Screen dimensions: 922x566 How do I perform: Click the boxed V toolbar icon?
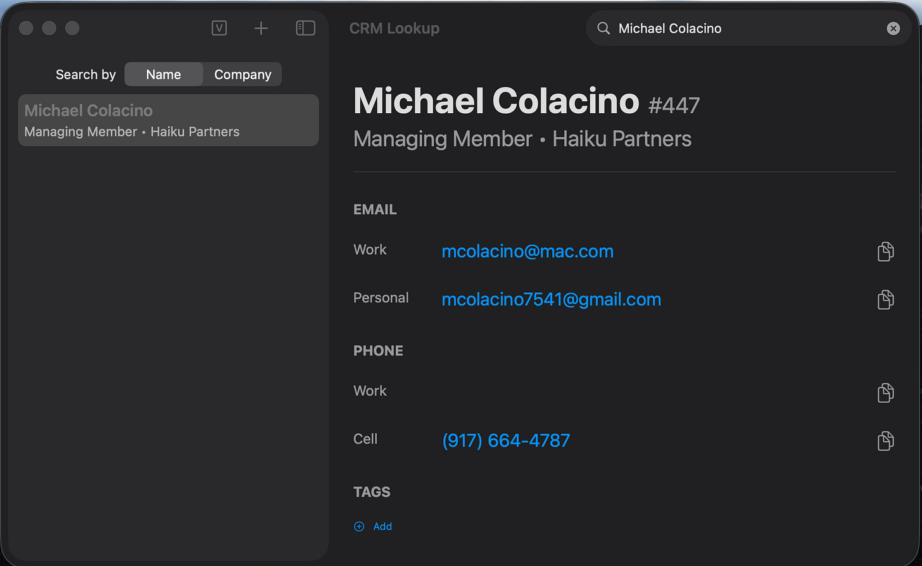pos(219,28)
